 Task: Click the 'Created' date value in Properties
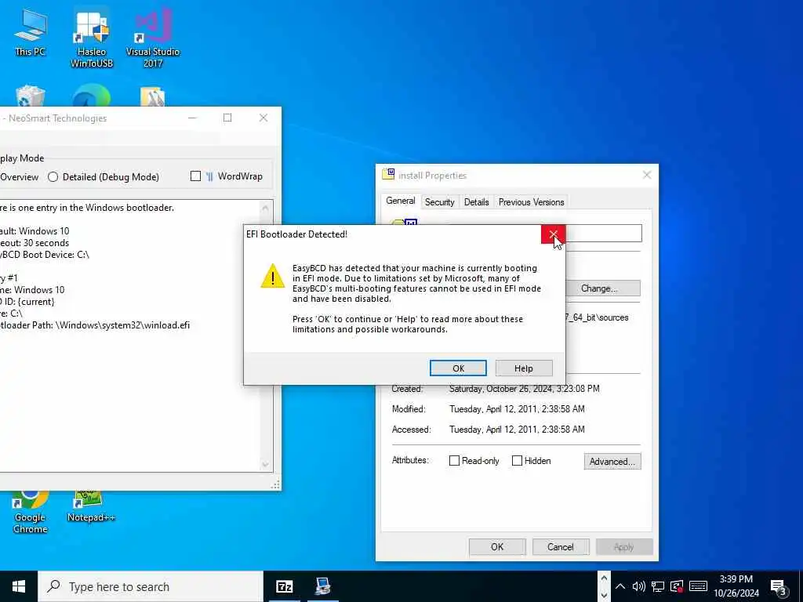524,389
